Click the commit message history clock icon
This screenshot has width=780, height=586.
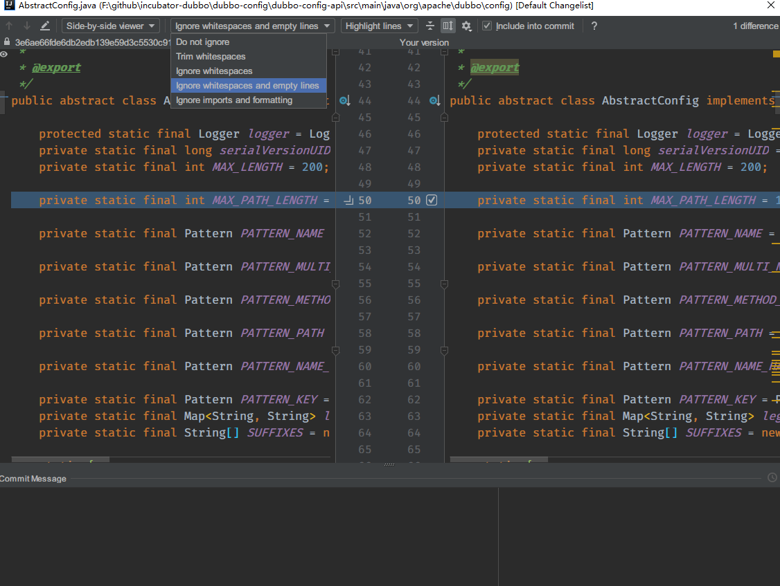(x=772, y=477)
